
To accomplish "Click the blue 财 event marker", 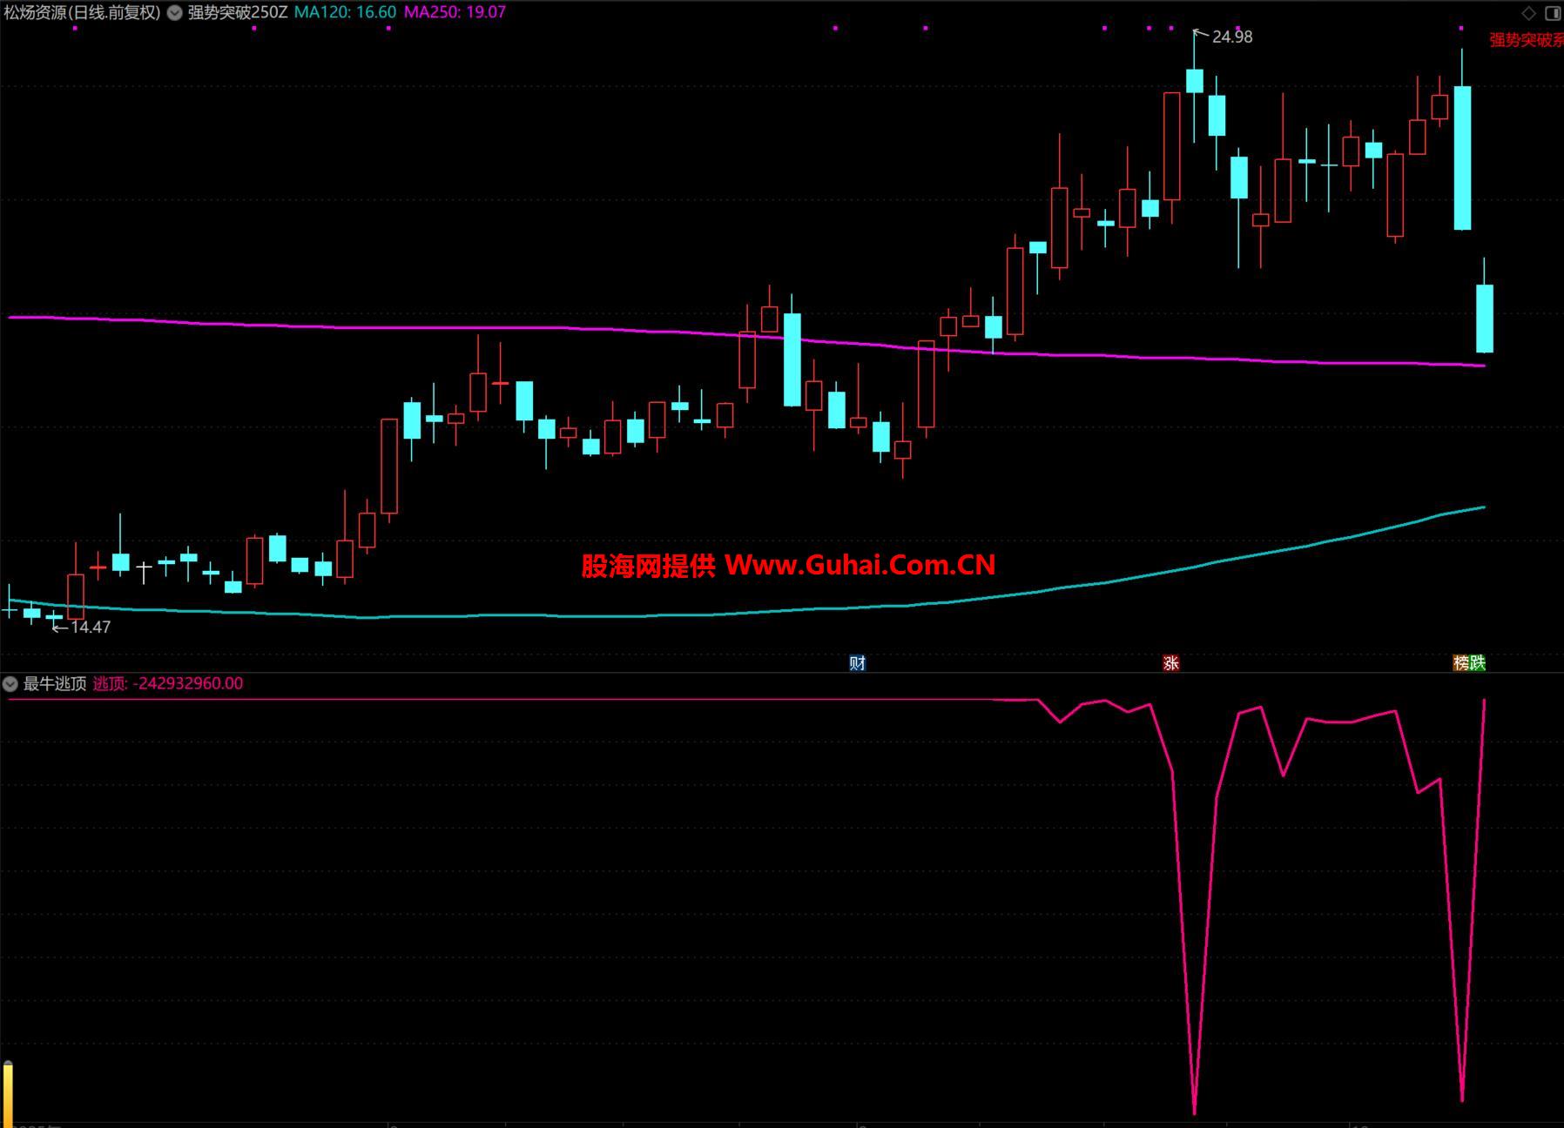I will pos(857,663).
